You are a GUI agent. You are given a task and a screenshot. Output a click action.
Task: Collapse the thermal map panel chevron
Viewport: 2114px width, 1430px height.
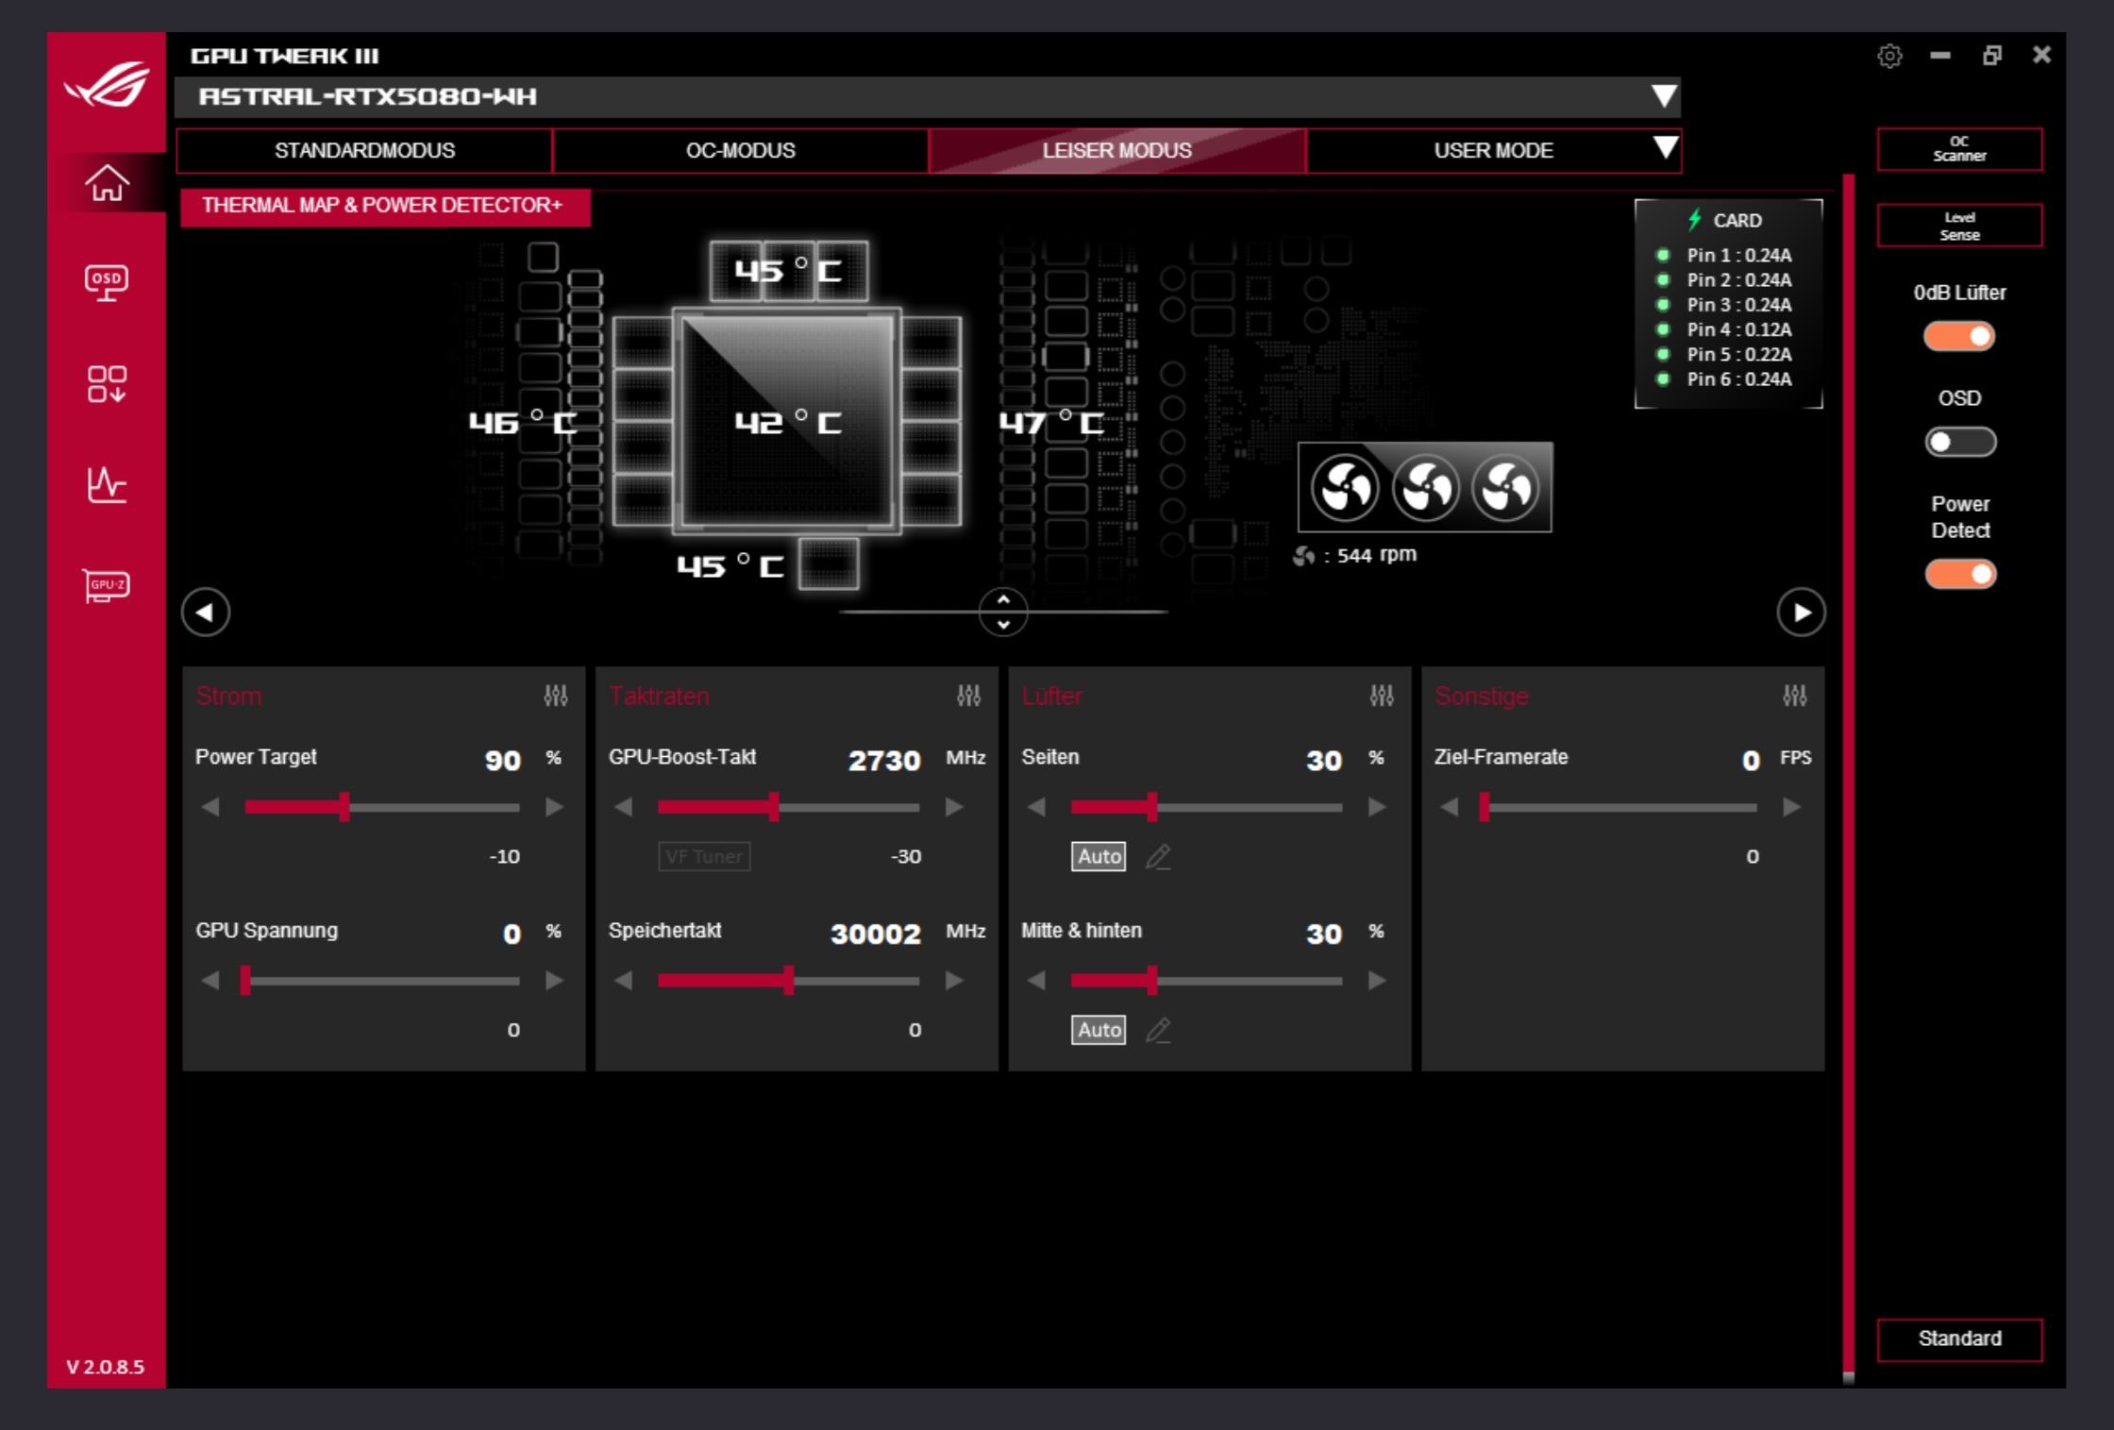[1003, 612]
